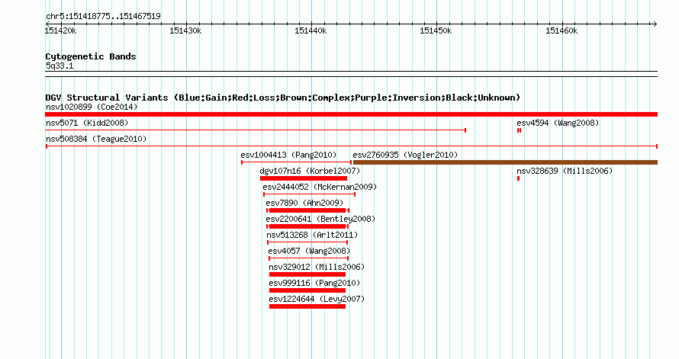This screenshot has height=359, width=679.
Task: Select the 5q33.1 band label
Action: tap(60, 66)
